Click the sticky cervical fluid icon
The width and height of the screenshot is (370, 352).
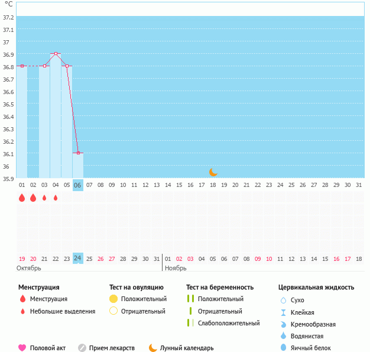[x=283, y=312]
